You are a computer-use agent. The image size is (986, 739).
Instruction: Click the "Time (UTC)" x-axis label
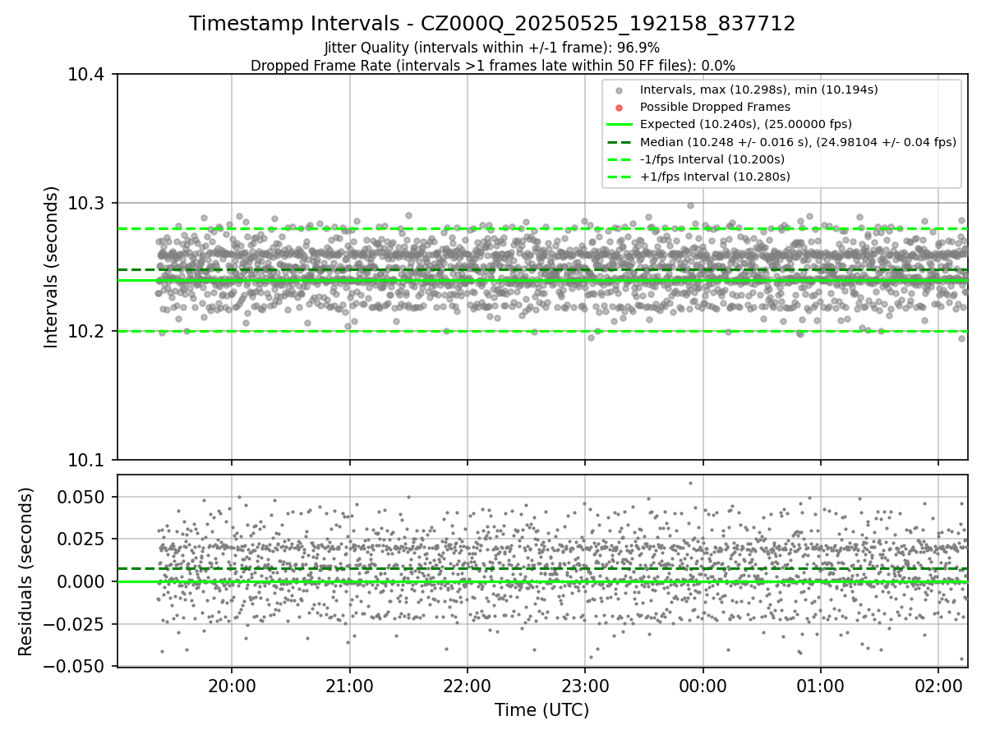pyautogui.click(x=541, y=710)
